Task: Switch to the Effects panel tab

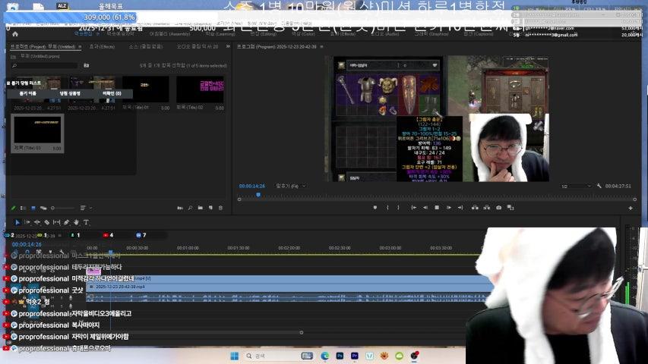Action: pyautogui.click(x=102, y=46)
